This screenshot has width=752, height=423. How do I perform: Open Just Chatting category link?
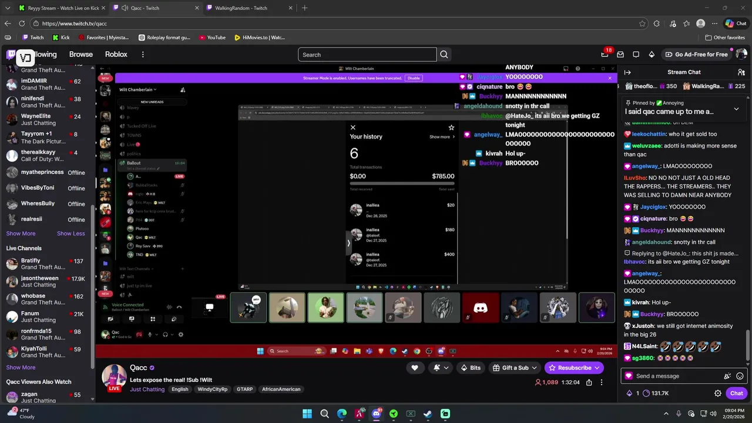pyautogui.click(x=147, y=389)
